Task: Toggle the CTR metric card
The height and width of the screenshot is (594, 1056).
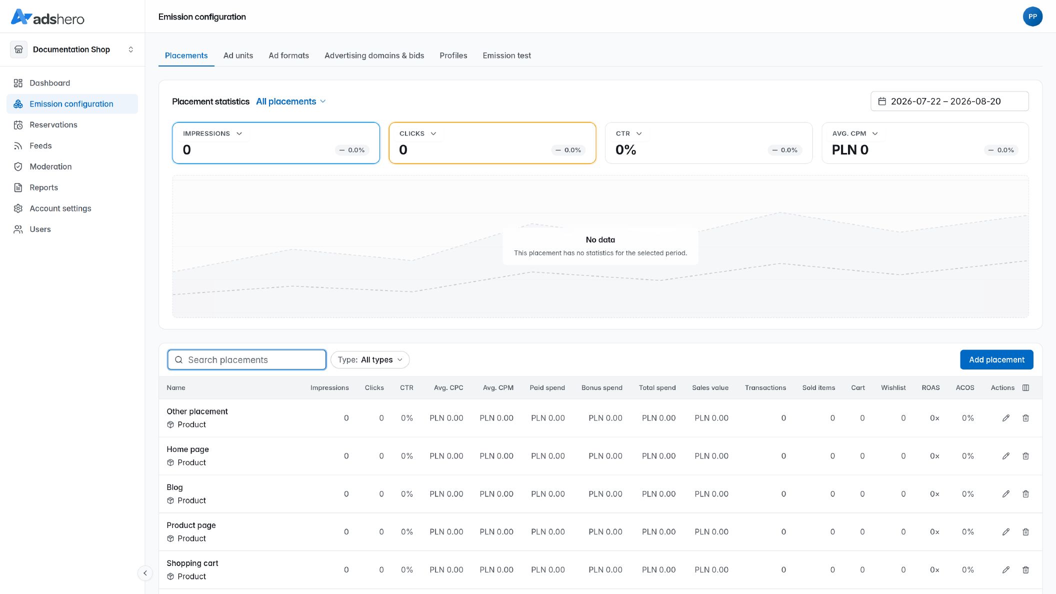Action: 708,143
